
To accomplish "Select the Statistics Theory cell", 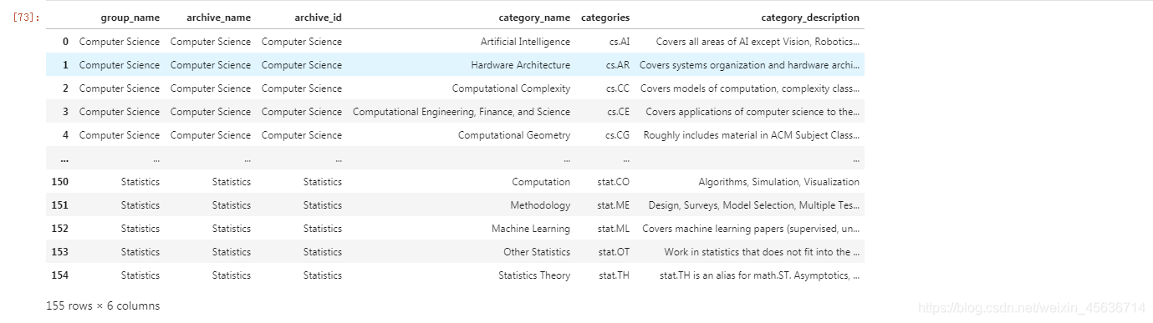I will (x=534, y=275).
